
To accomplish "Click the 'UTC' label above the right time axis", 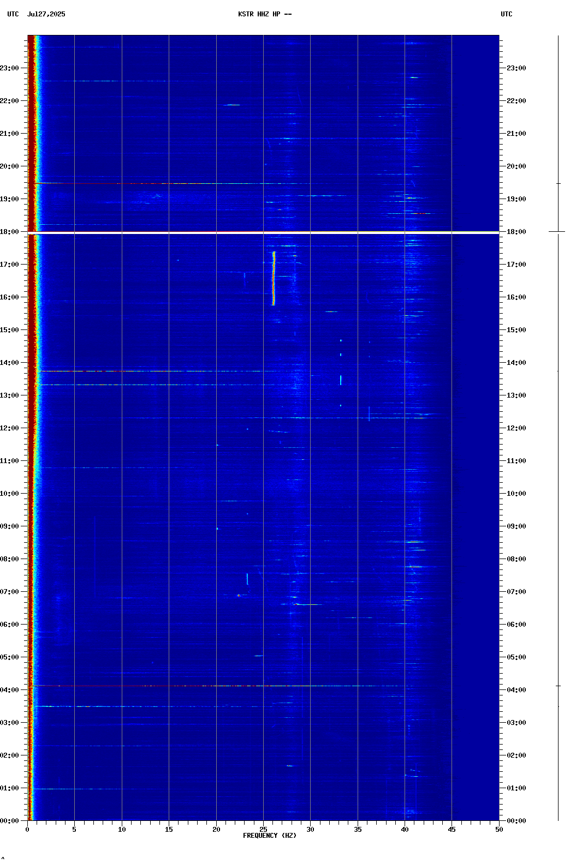I will point(507,14).
